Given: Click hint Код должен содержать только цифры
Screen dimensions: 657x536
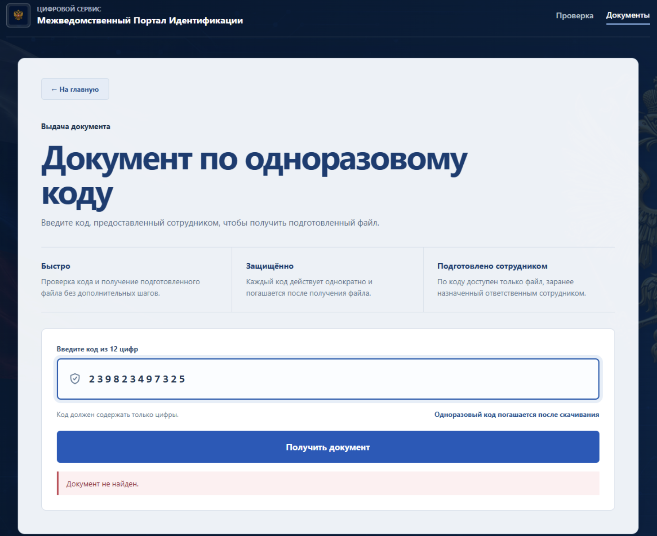Looking at the screenshot, I should click(117, 415).
